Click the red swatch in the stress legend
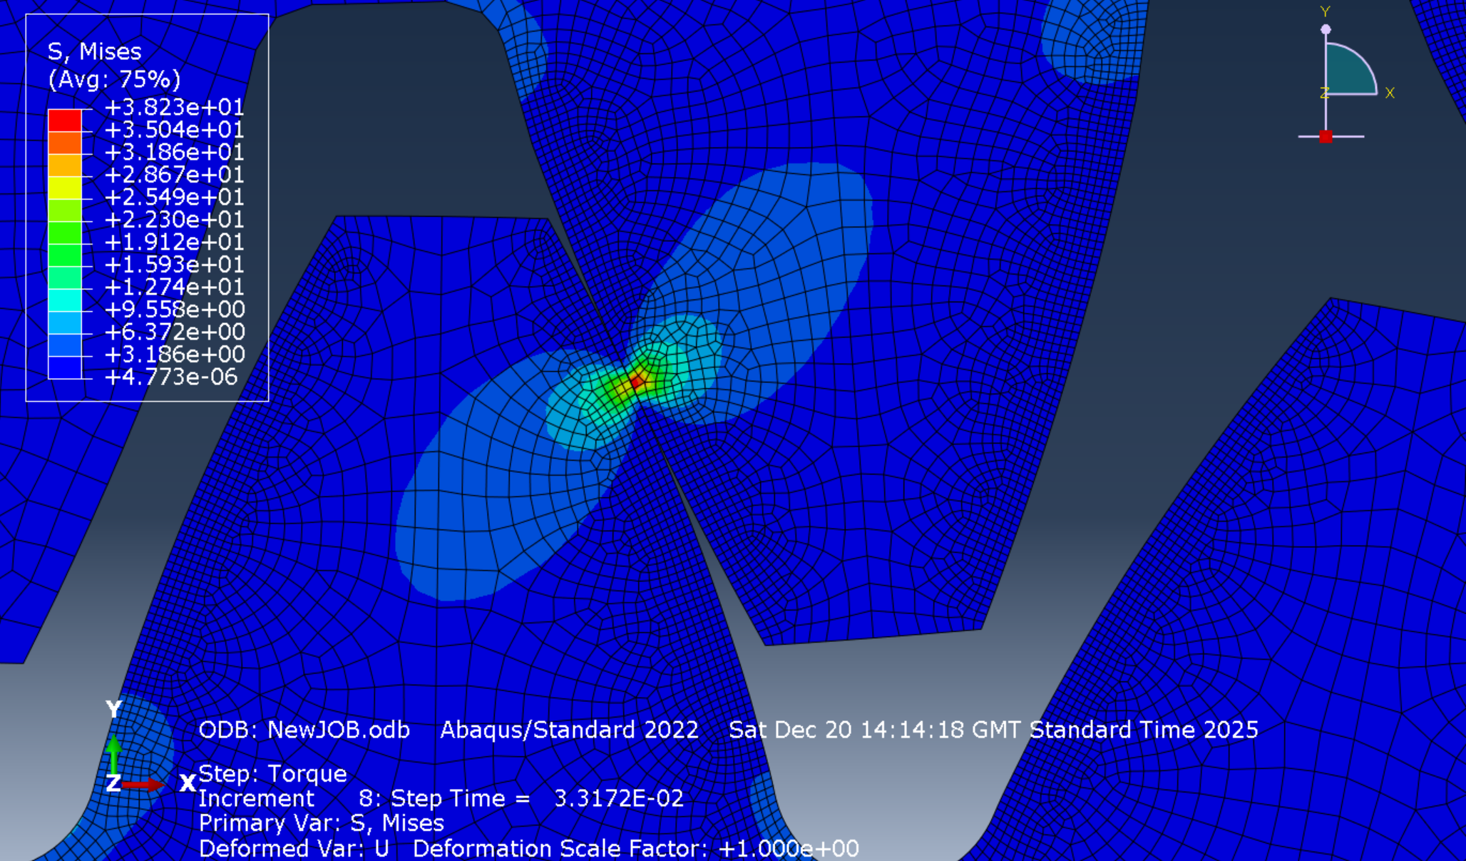 [65, 121]
